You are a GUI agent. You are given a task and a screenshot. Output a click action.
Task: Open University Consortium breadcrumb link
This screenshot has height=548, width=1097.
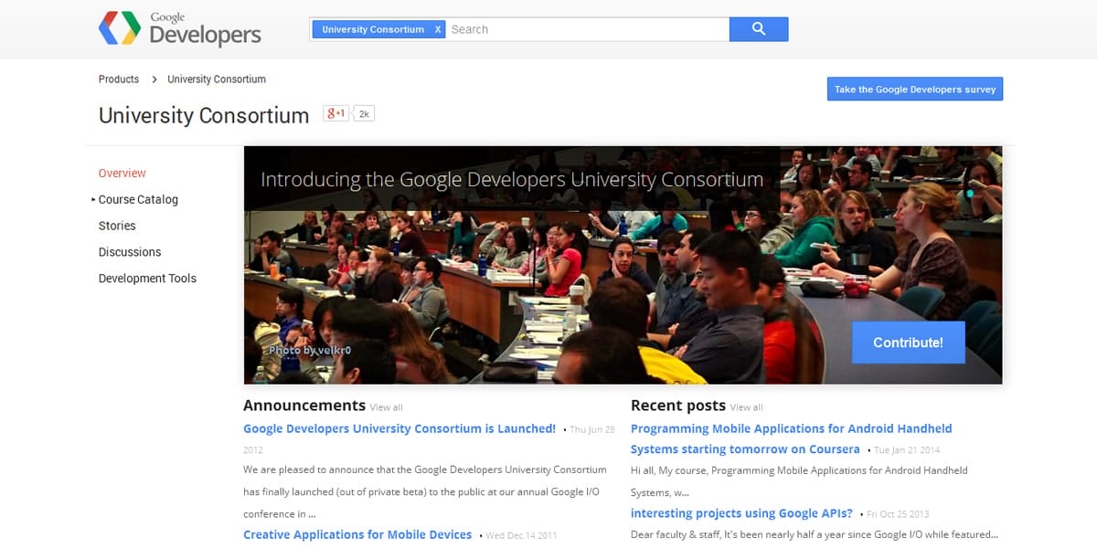tap(217, 79)
